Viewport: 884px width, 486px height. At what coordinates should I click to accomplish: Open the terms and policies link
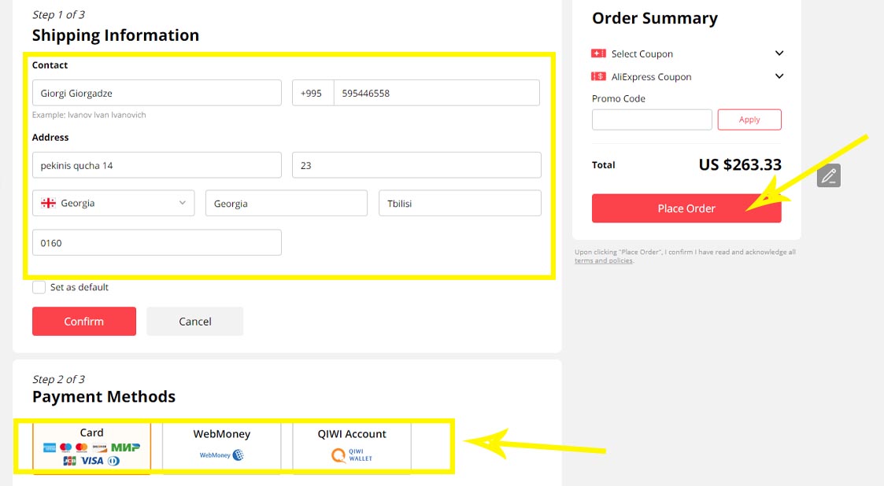[603, 261]
